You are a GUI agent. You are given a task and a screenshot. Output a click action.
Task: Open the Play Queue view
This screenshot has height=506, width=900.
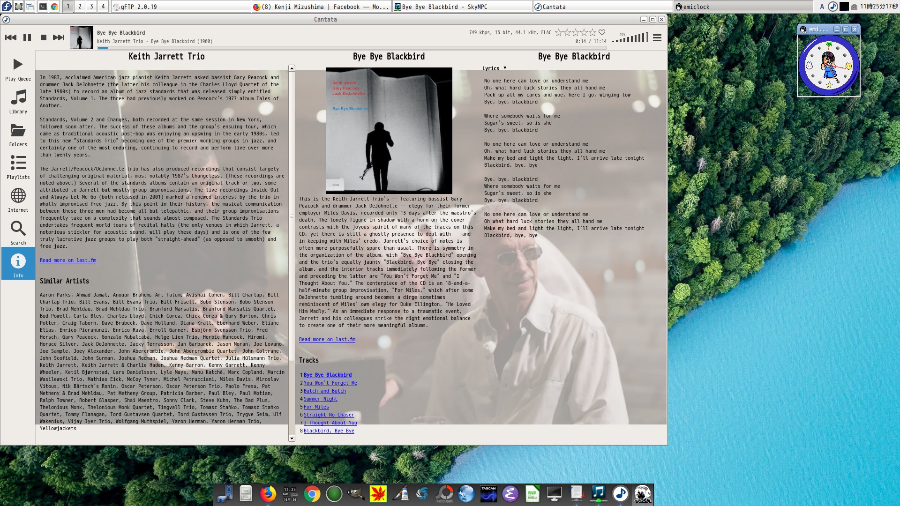(18, 69)
